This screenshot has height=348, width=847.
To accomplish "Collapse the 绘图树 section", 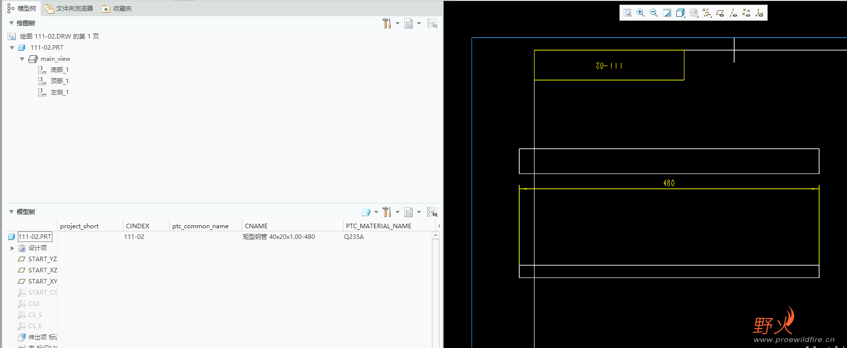I will pyautogui.click(x=11, y=23).
